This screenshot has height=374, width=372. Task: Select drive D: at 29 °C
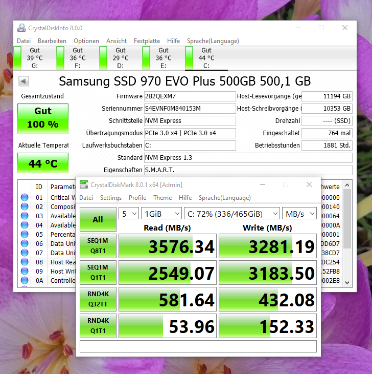tap(121, 58)
